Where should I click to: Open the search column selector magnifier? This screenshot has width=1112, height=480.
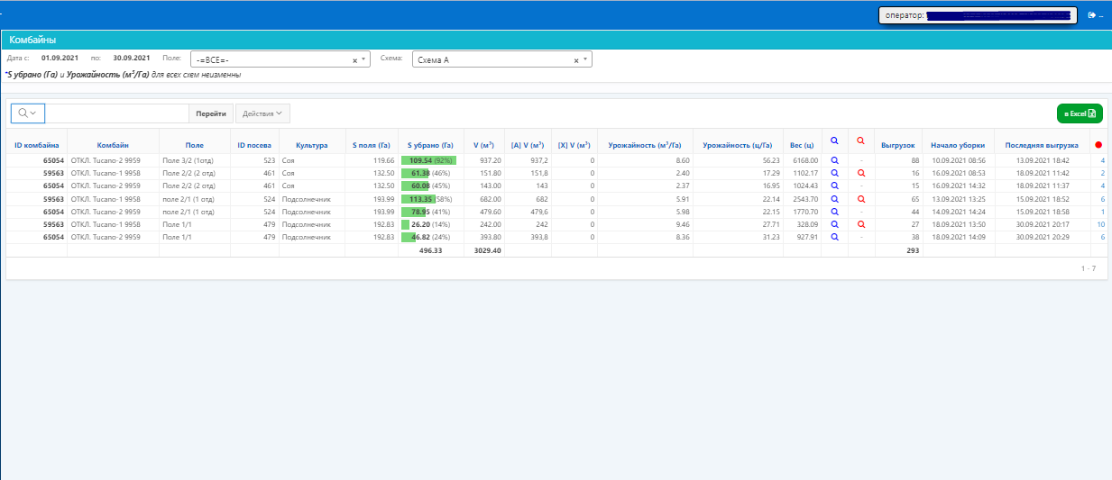27,113
